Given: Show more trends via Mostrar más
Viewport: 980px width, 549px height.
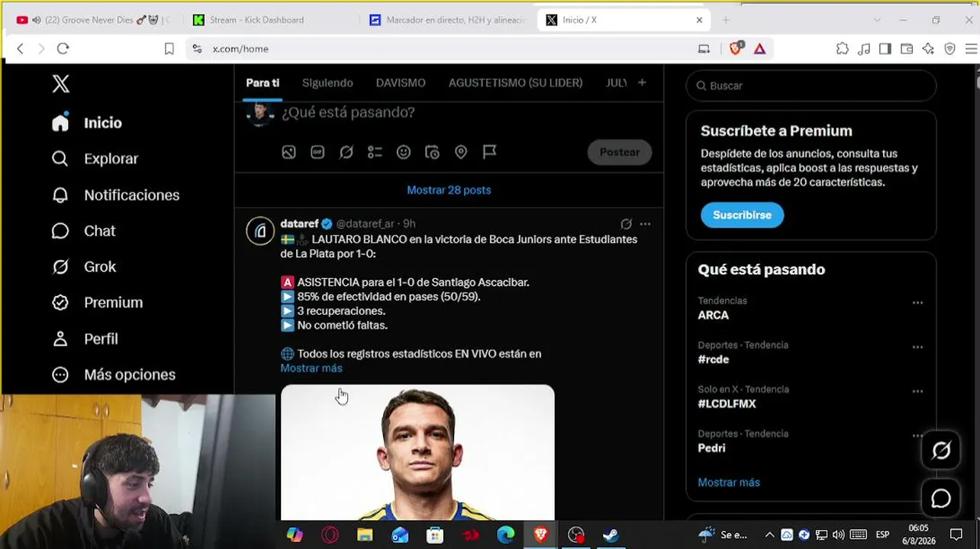Looking at the screenshot, I should pos(729,483).
